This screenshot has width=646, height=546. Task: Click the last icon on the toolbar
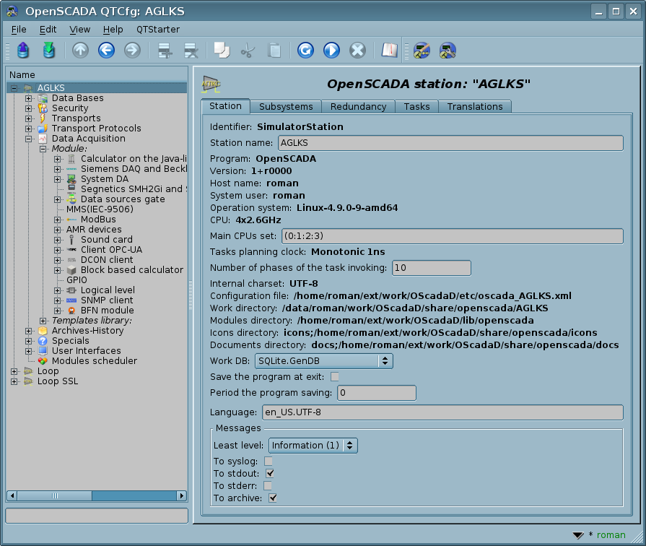point(448,51)
